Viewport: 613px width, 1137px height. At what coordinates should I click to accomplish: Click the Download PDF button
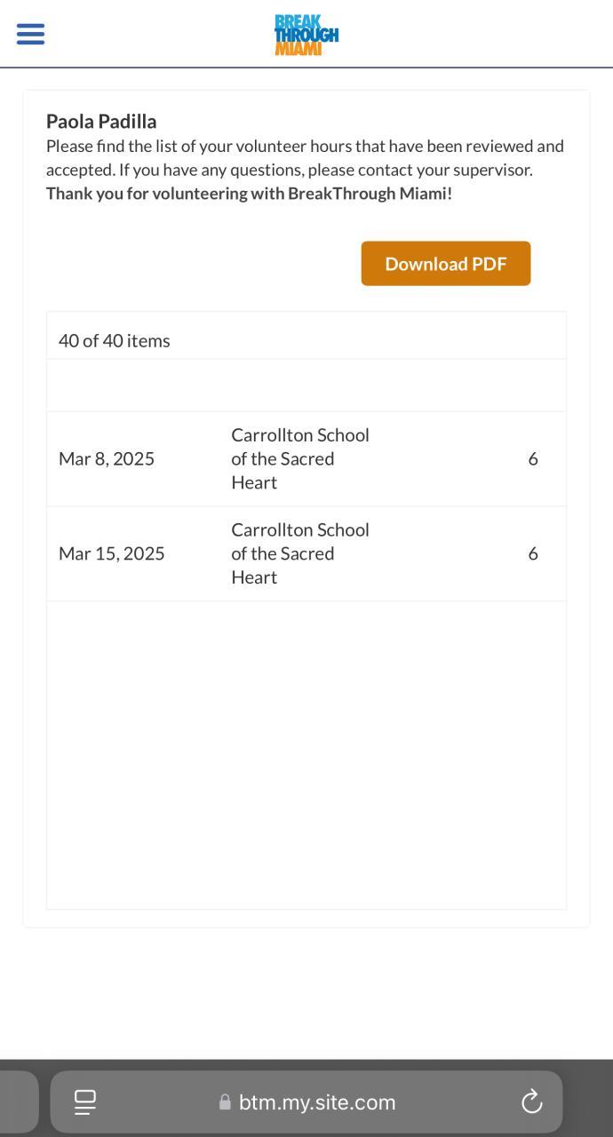[445, 264]
